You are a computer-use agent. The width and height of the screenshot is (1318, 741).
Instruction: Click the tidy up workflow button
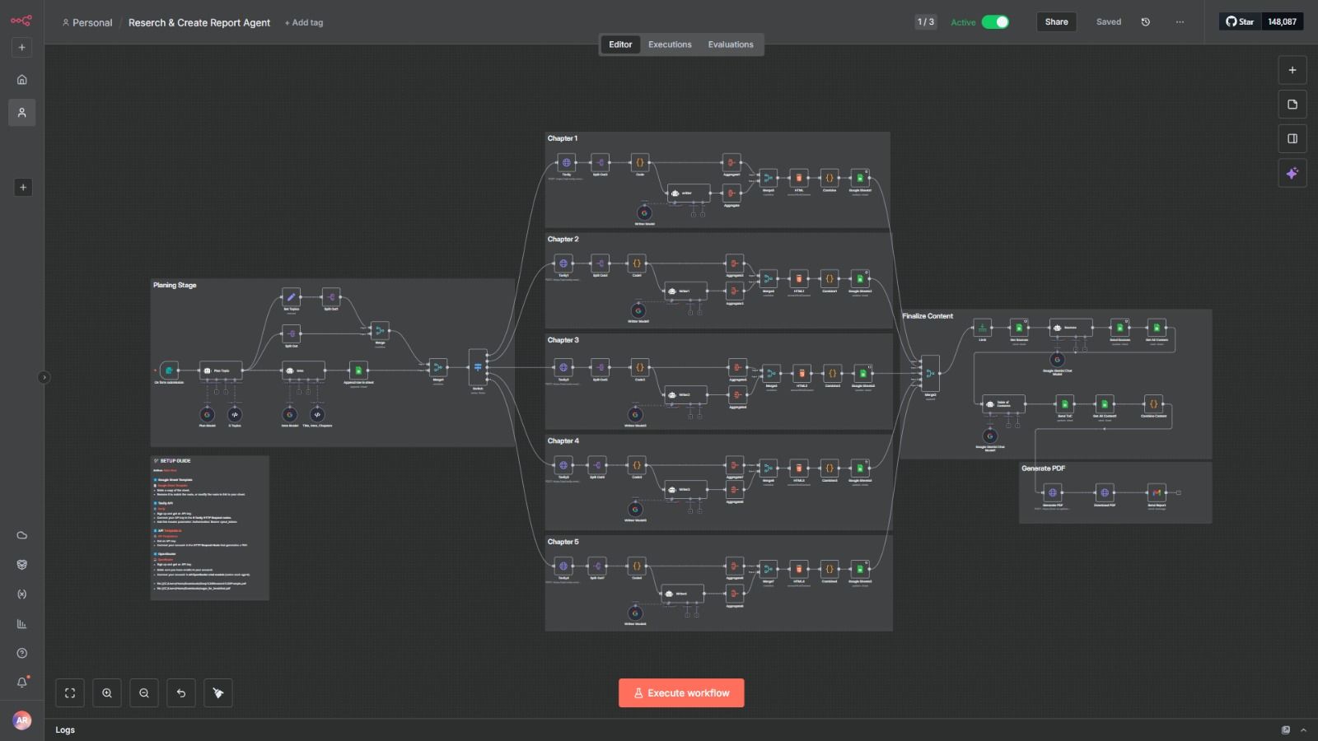coord(218,693)
